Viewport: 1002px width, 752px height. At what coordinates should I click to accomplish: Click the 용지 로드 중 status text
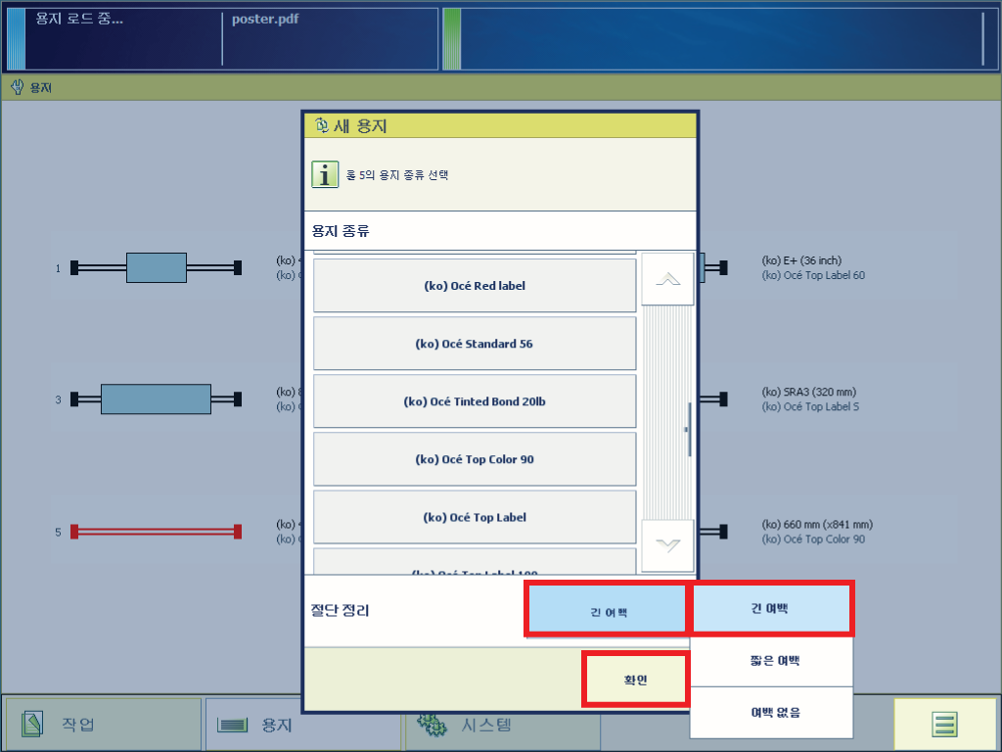79,20
